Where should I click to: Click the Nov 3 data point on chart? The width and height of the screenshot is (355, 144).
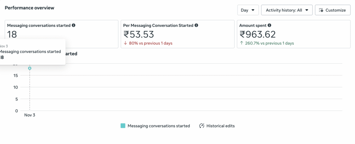point(30,68)
